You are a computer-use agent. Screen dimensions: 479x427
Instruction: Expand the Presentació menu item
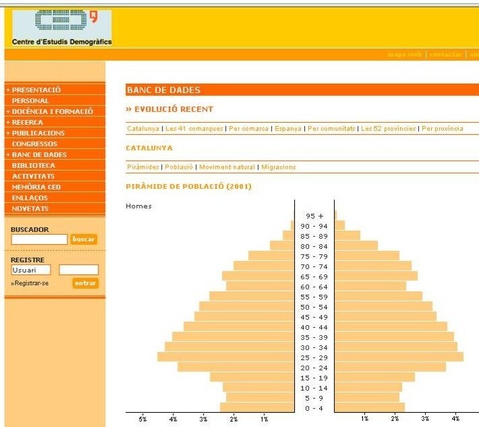36,90
